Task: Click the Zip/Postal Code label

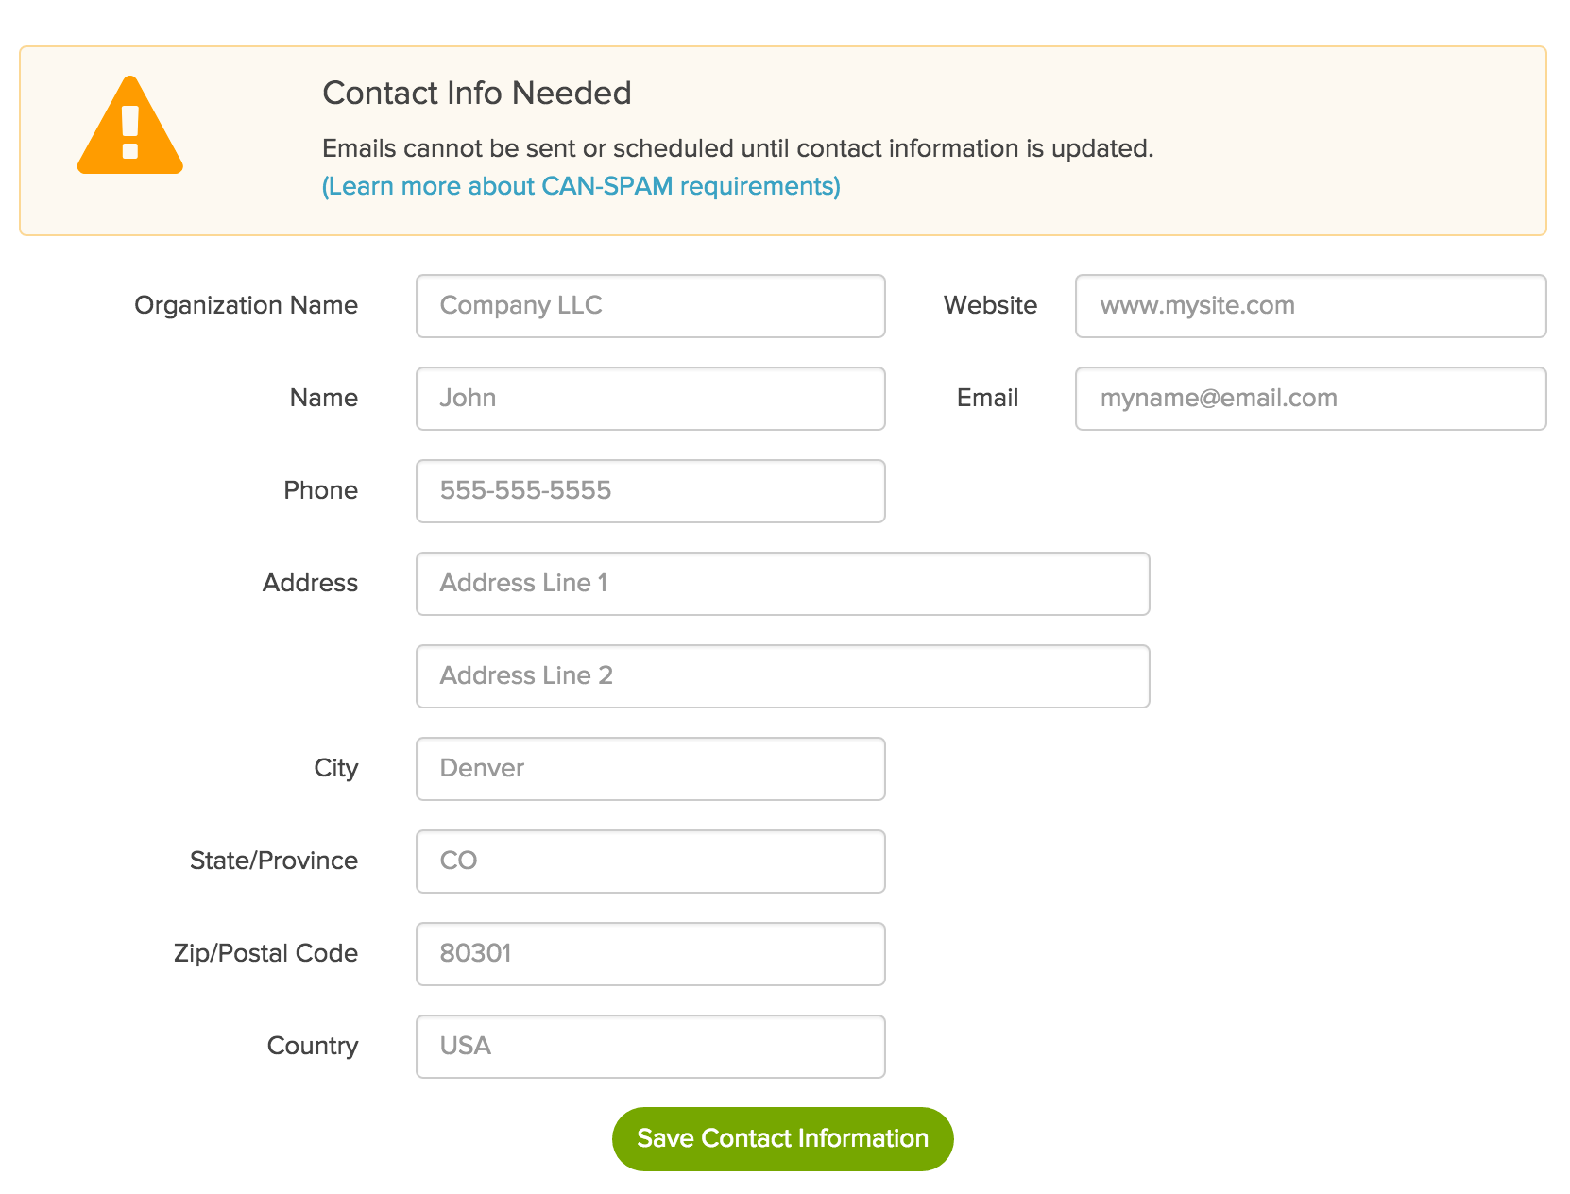Action: pyautogui.click(x=265, y=953)
